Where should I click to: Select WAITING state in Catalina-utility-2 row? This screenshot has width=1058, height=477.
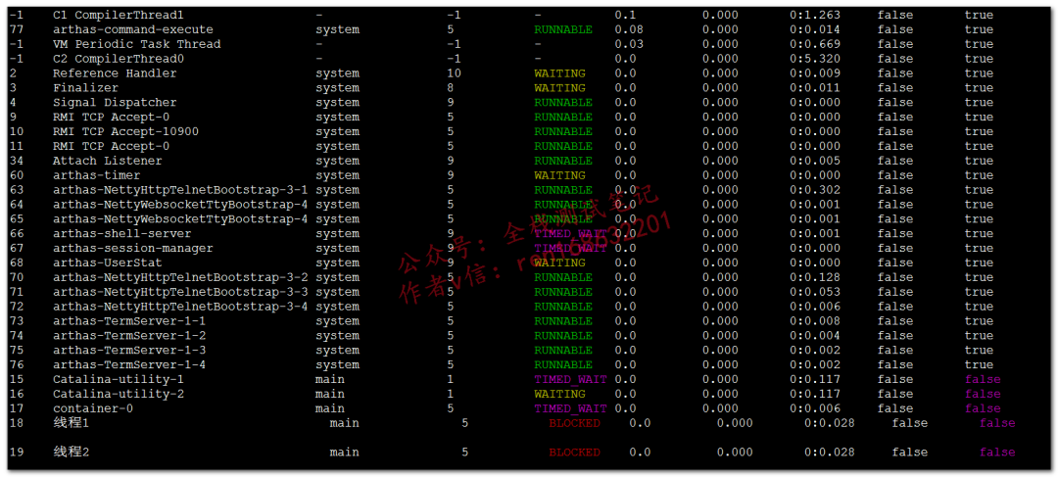click(560, 394)
